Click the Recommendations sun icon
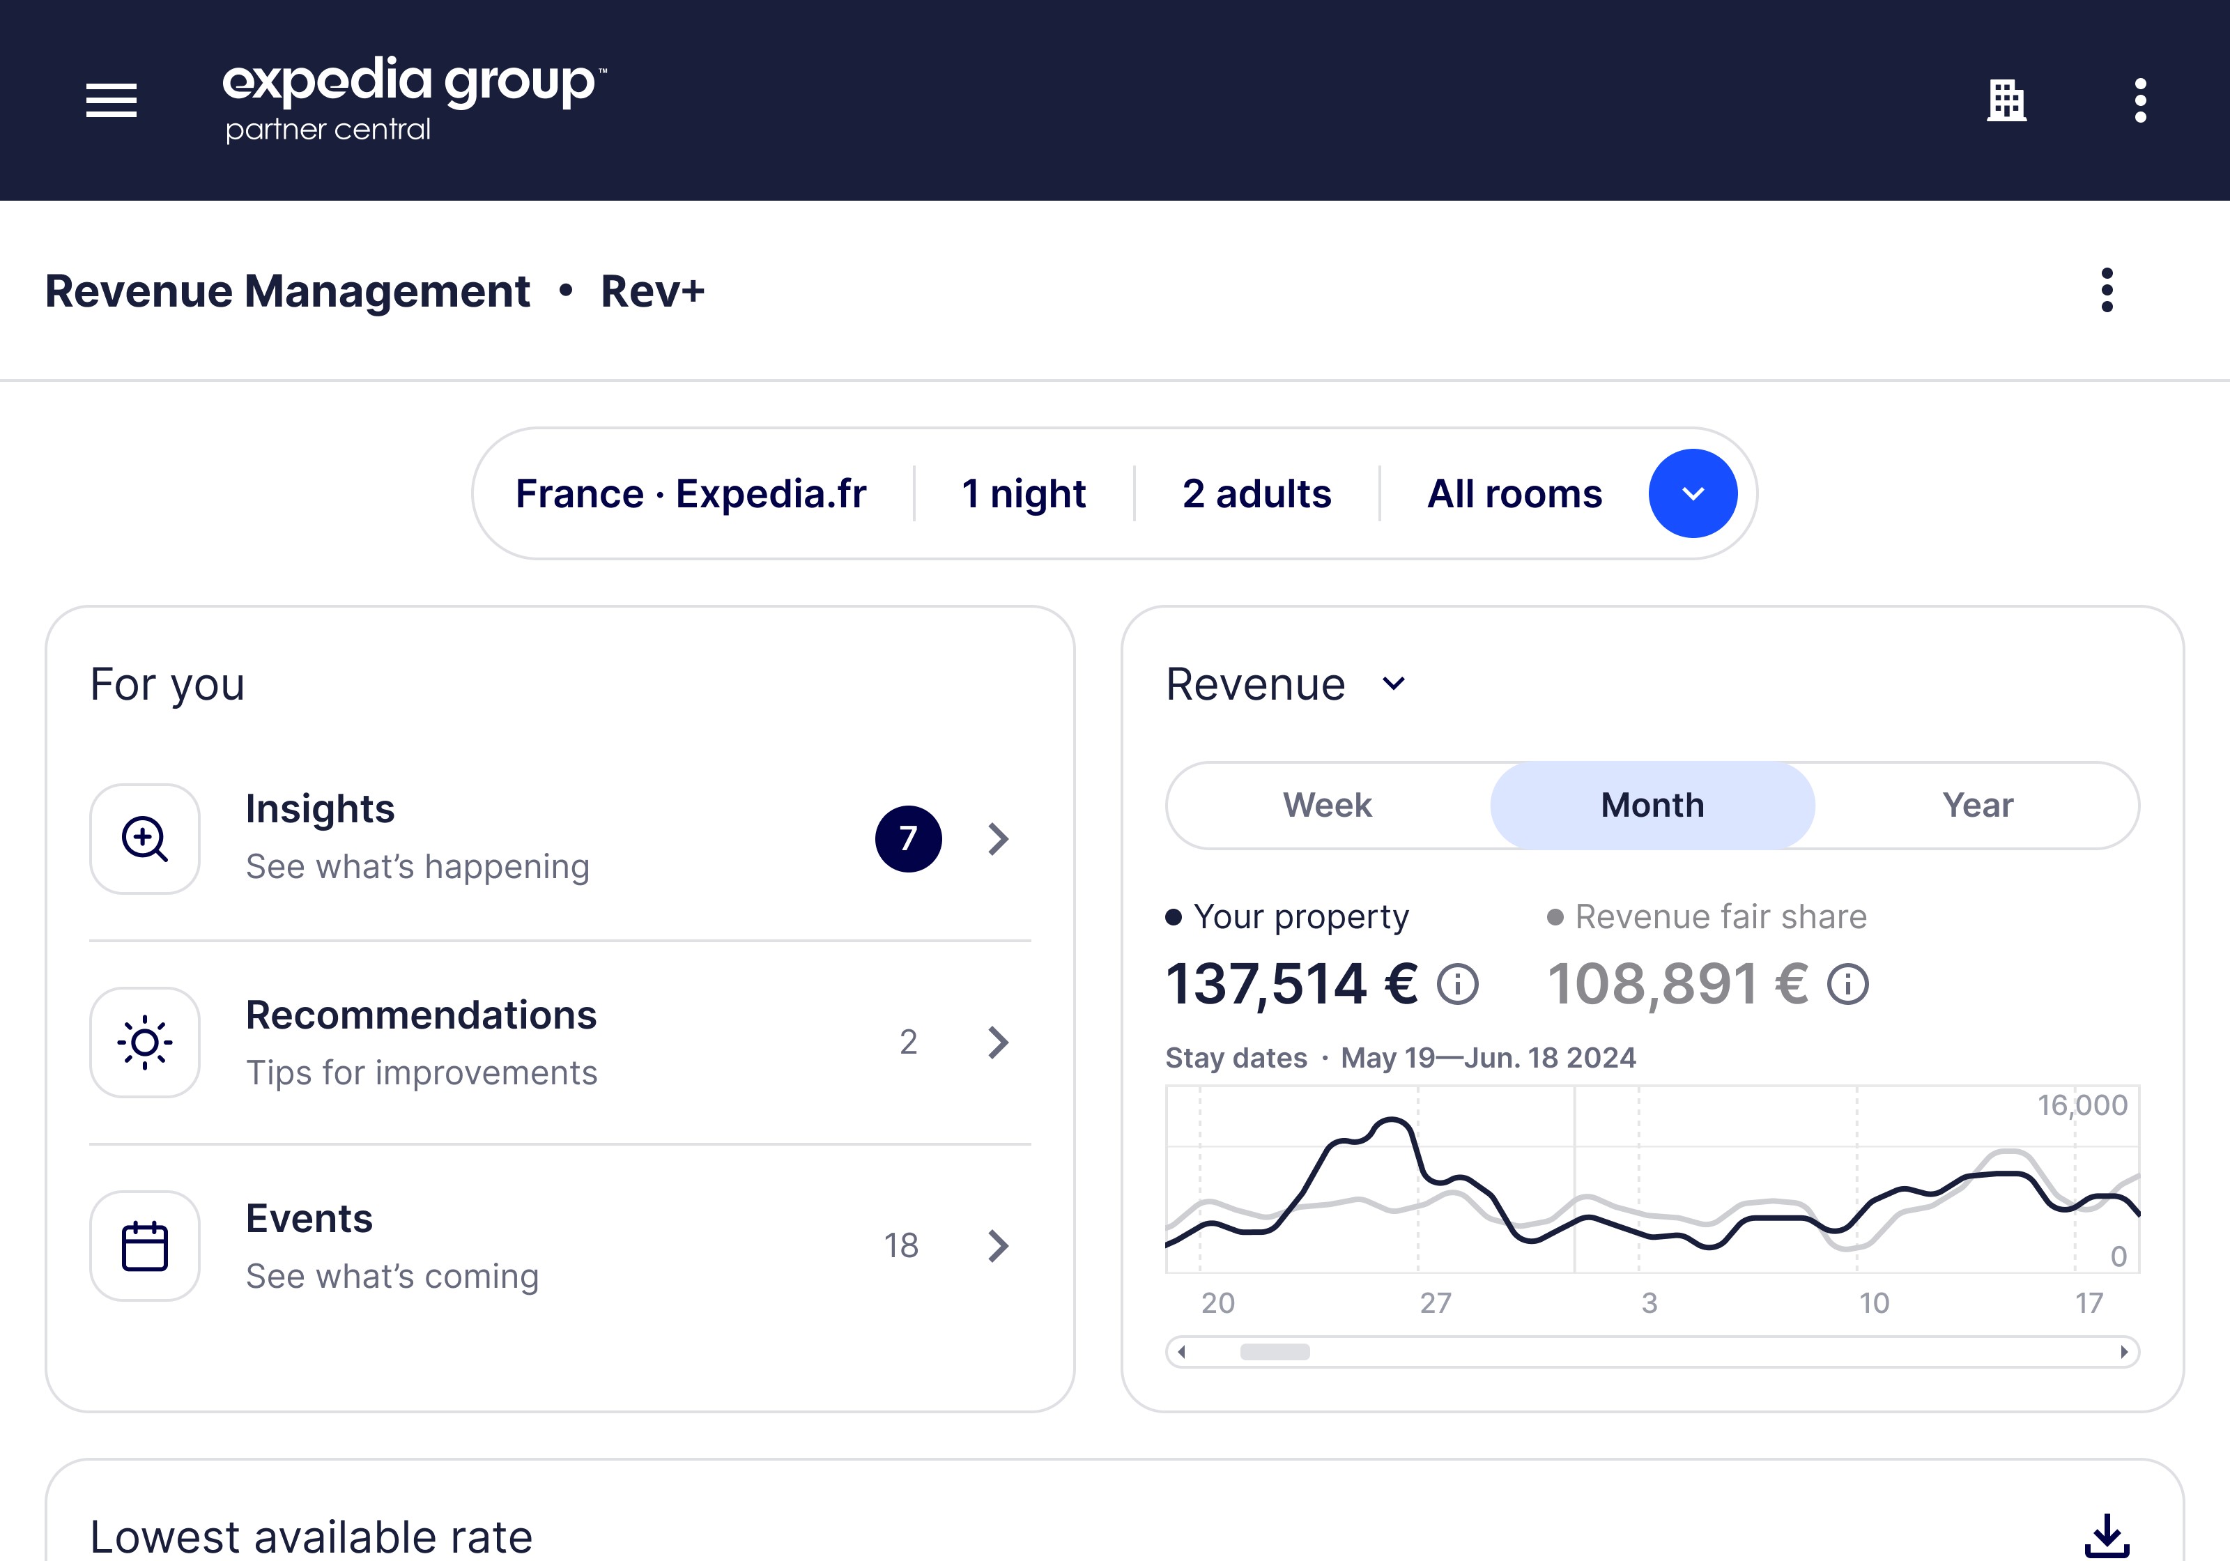Screen dimensions: 2230x1561 click(145, 1043)
